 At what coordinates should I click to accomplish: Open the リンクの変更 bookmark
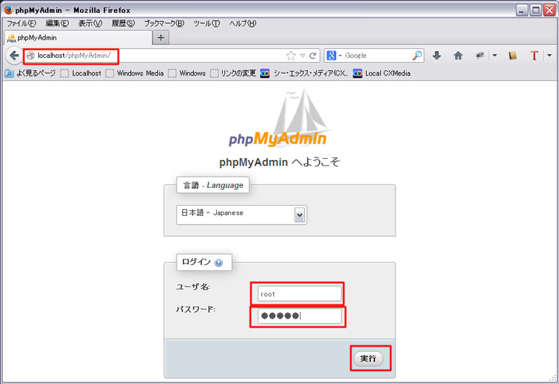(232, 74)
